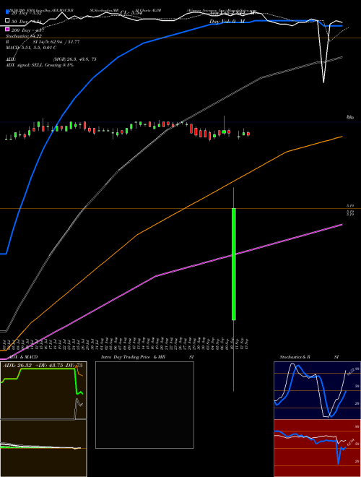Click the tall green volume candle
Viewport: 361px width, 477px height.
[x=234, y=264]
